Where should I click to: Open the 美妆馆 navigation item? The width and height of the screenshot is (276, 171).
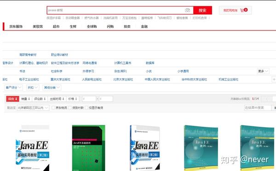click(38, 26)
